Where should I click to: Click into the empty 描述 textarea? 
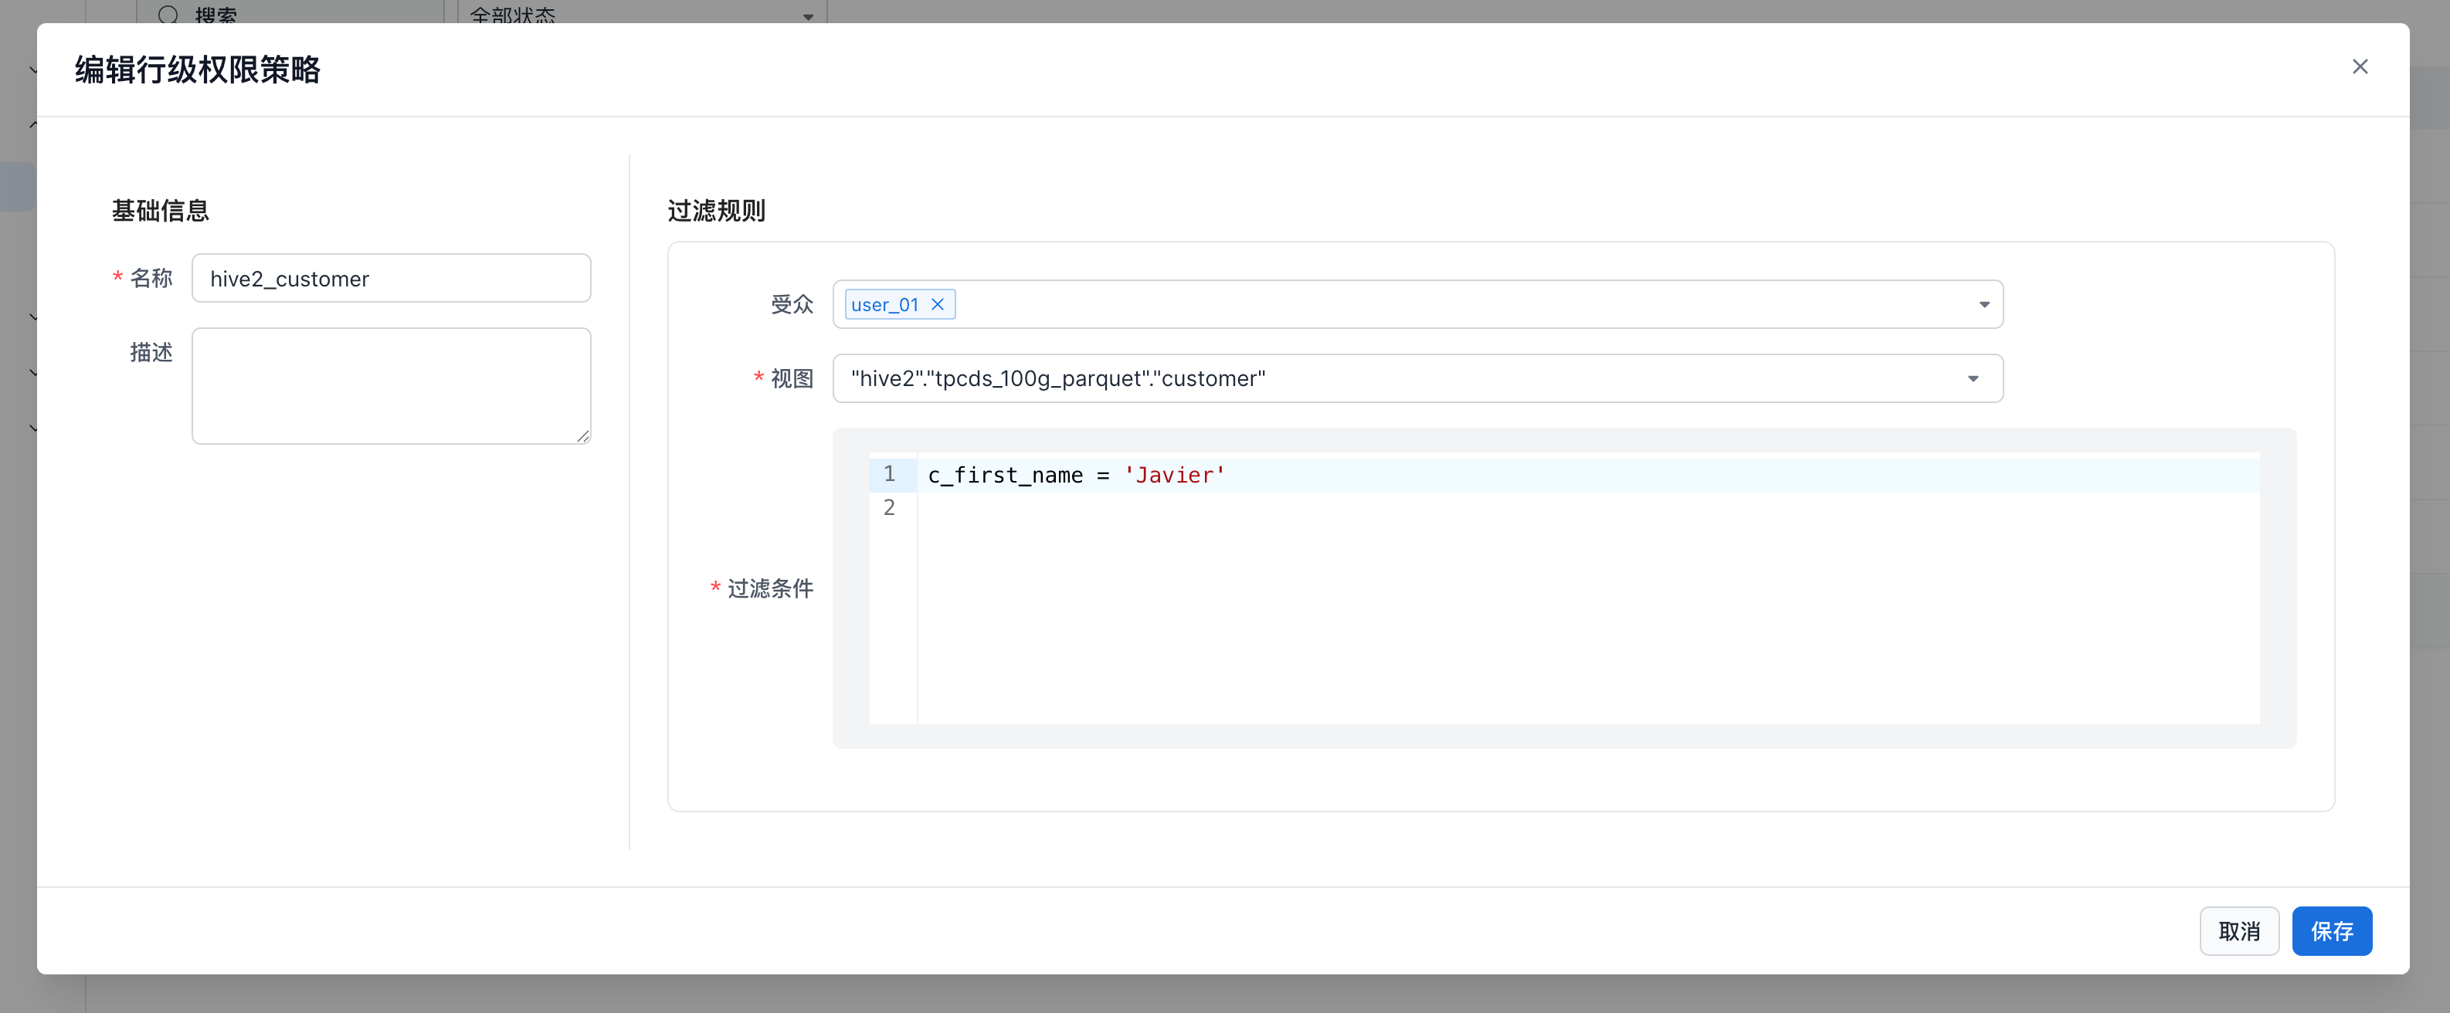pyautogui.click(x=391, y=385)
